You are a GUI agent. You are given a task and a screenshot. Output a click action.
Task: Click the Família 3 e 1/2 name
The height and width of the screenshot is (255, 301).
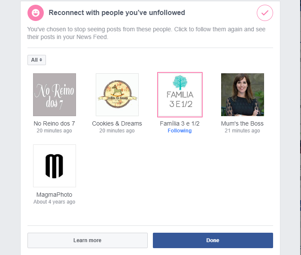(x=180, y=123)
